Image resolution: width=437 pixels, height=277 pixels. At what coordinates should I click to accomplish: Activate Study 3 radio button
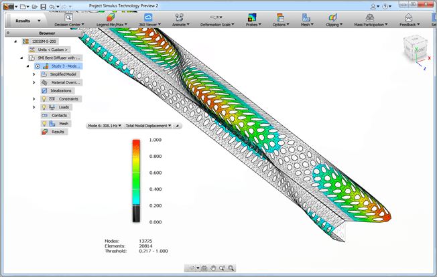pos(38,66)
